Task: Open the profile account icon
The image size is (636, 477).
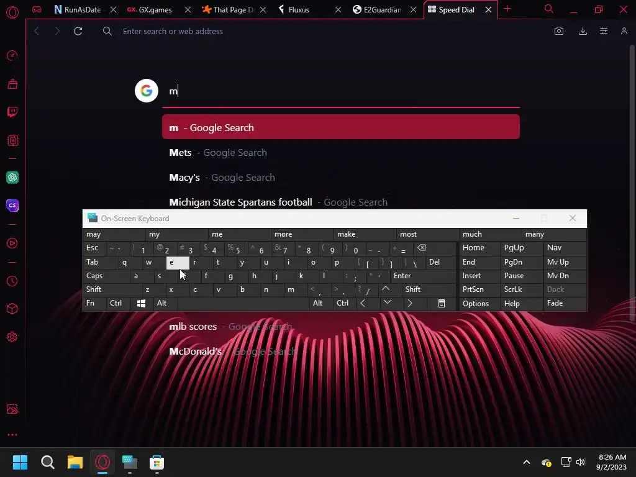Action: click(624, 31)
